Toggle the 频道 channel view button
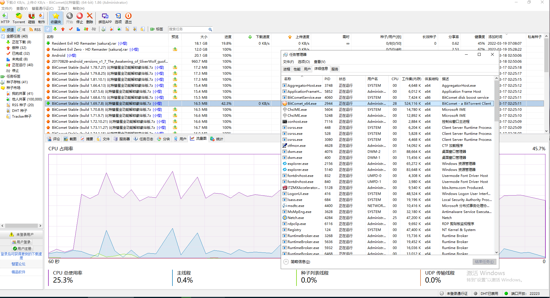Image resolution: width=550 pixels, height=298 pixels. click(x=8, y=29)
